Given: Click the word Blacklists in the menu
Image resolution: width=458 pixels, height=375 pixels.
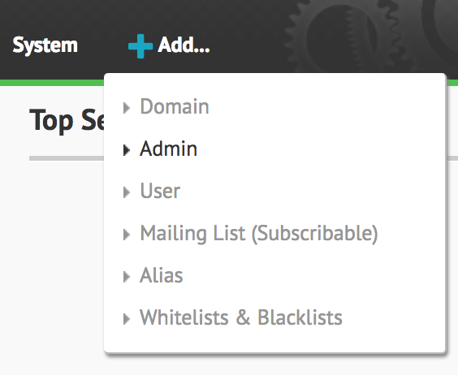Looking at the screenshot, I should point(300,317).
